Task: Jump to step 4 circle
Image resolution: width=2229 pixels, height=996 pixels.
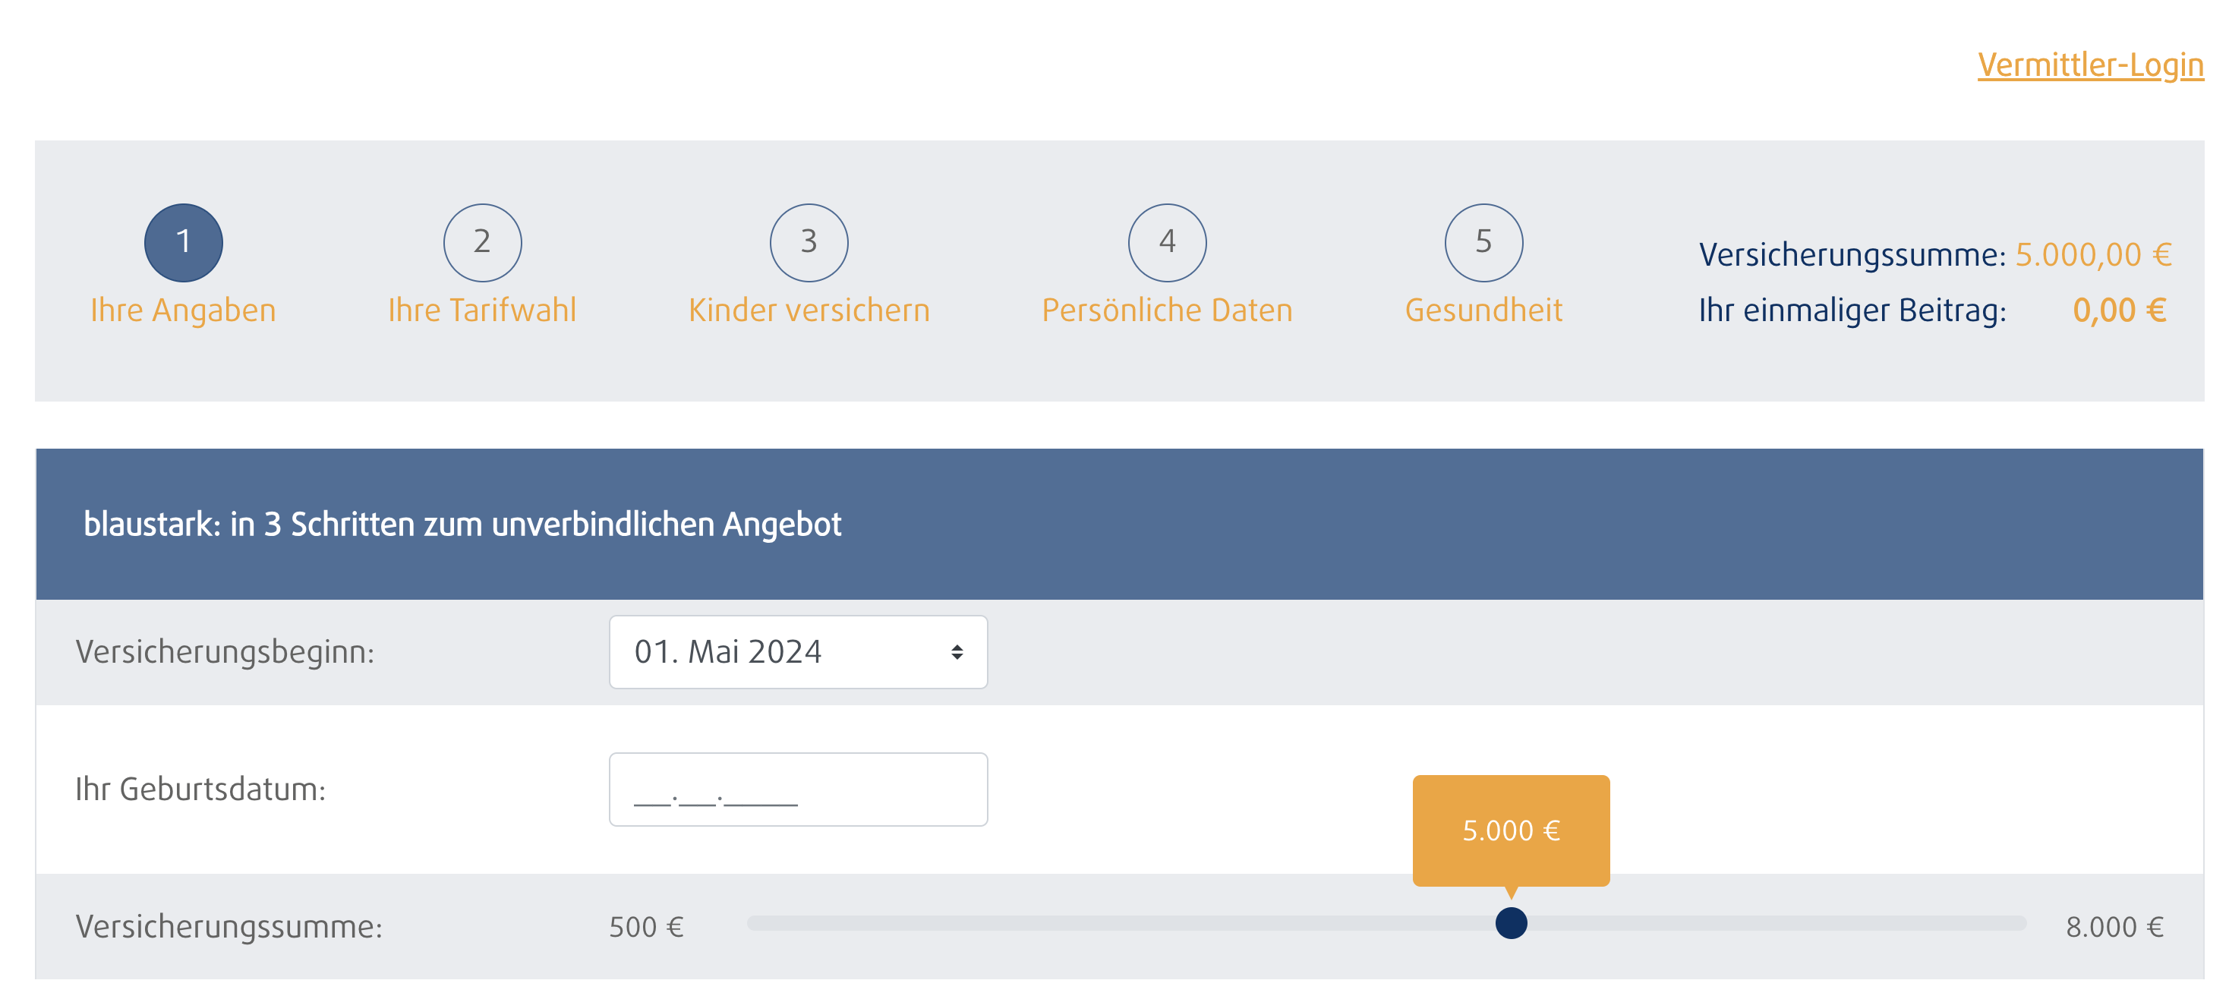Action: (x=1166, y=242)
